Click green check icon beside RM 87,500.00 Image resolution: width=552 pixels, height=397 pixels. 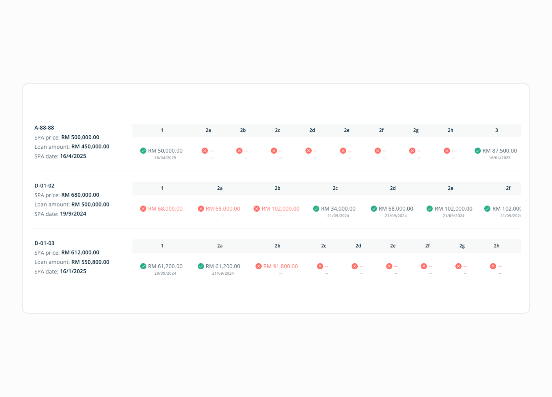[477, 151]
